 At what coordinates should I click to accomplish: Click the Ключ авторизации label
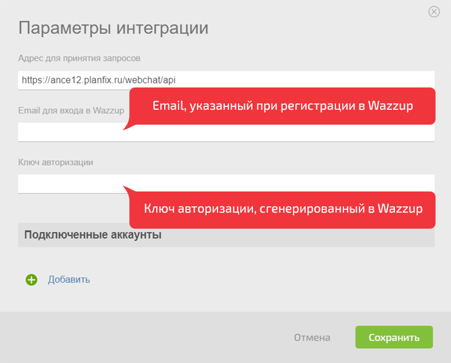[x=56, y=162]
